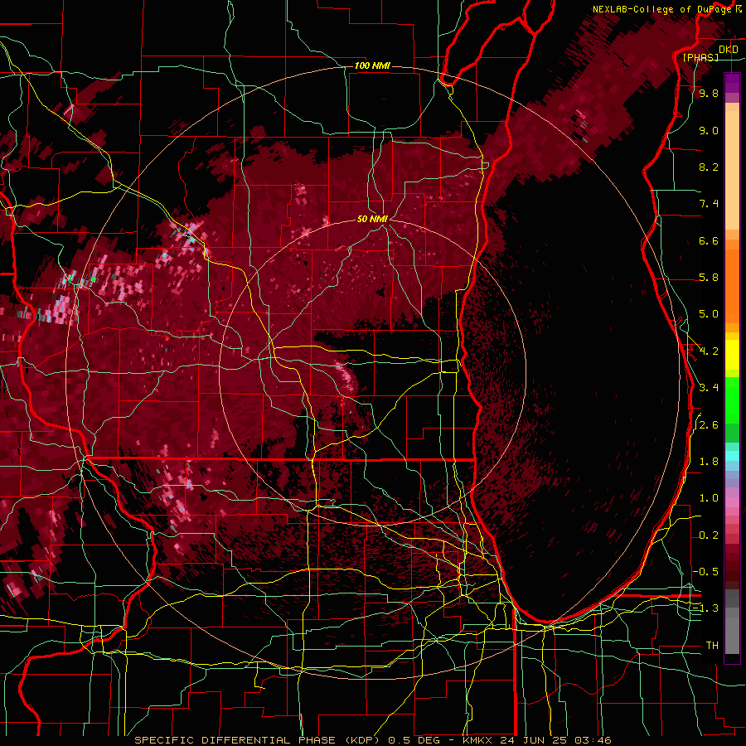Select the 5.8 value on the color scale
Image resolution: width=746 pixels, height=746 pixels.
tap(709, 278)
